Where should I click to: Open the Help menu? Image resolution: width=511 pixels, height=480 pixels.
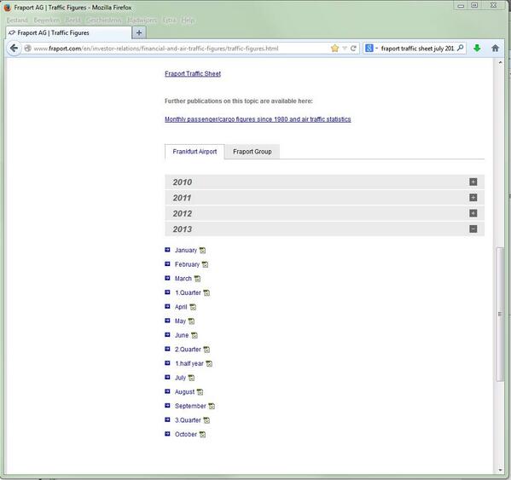[x=188, y=20]
